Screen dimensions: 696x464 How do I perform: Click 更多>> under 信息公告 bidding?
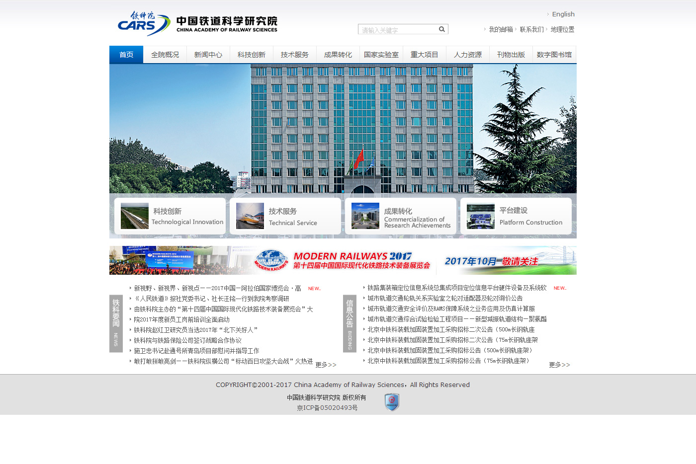[x=560, y=365]
